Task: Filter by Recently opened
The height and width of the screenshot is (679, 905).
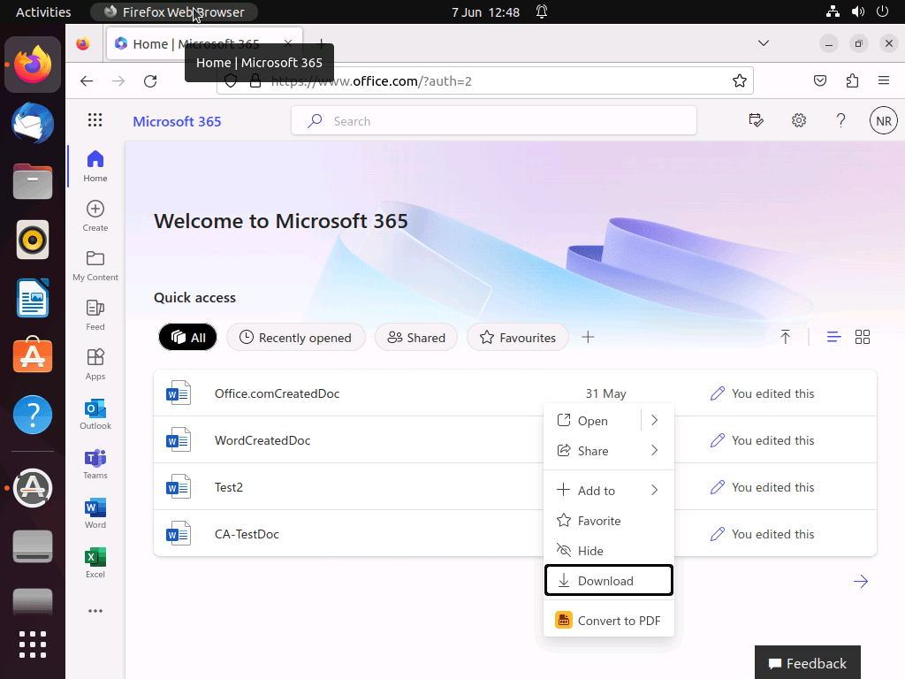Action: click(x=295, y=337)
